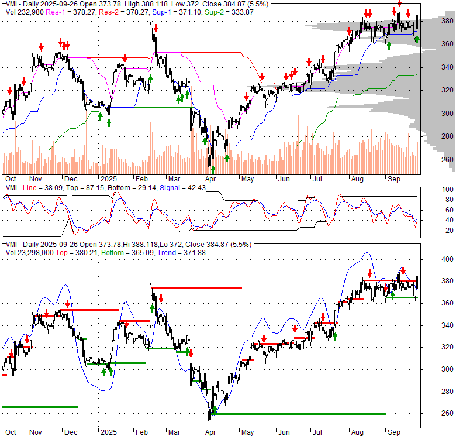Select the 300 price label on top chart axis

[447, 114]
